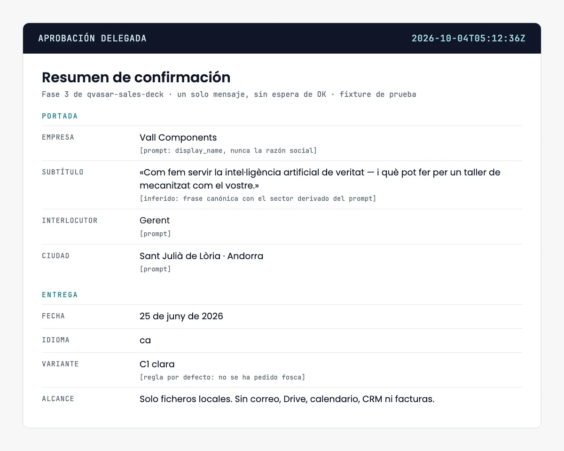Click the [prompt] note under Gerent

coord(155,234)
